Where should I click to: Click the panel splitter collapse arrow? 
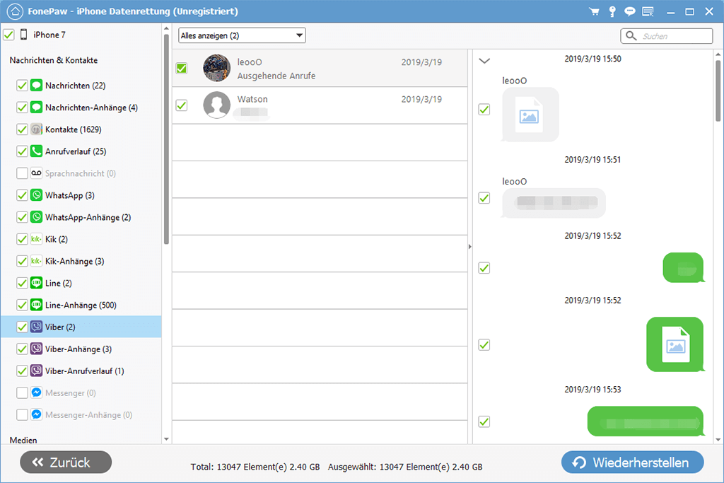point(470,247)
